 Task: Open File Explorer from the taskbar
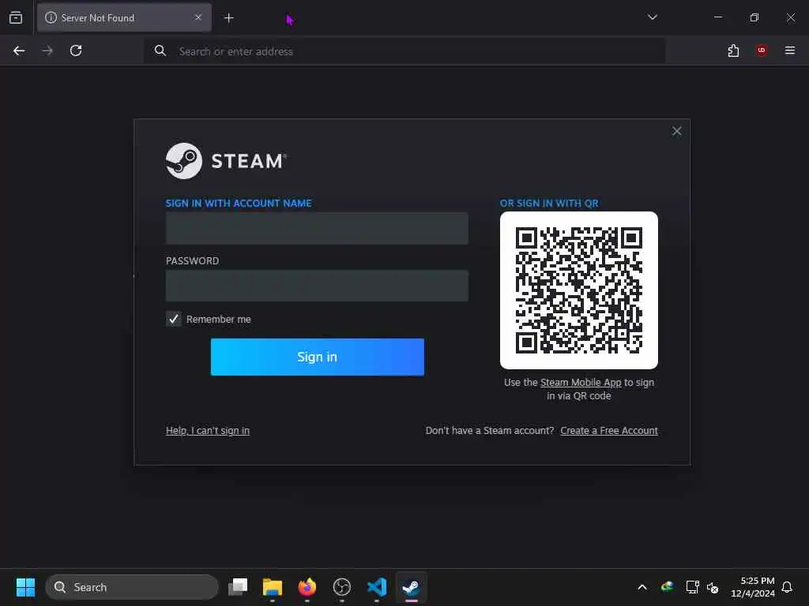point(273,587)
